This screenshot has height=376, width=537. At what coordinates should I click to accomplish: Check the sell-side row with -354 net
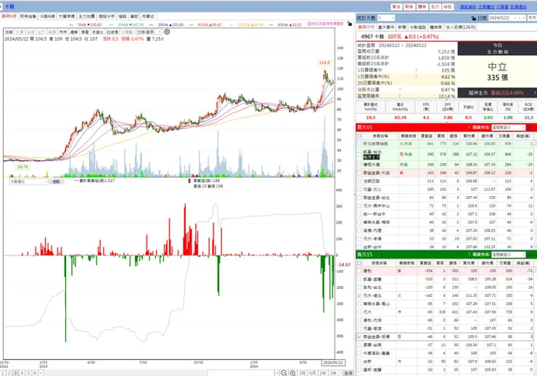[x=359, y=271]
